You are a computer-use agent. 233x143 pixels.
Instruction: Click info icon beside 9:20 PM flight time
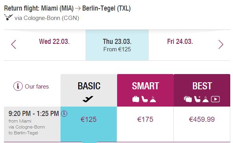(x=64, y=114)
